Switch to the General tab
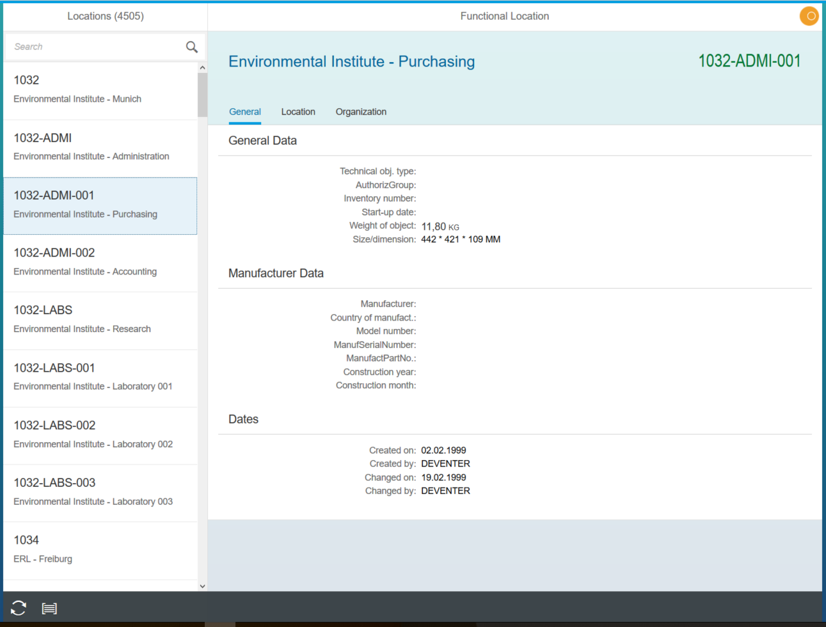Image resolution: width=826 pixels, height=627 pixels. [245, 112]
